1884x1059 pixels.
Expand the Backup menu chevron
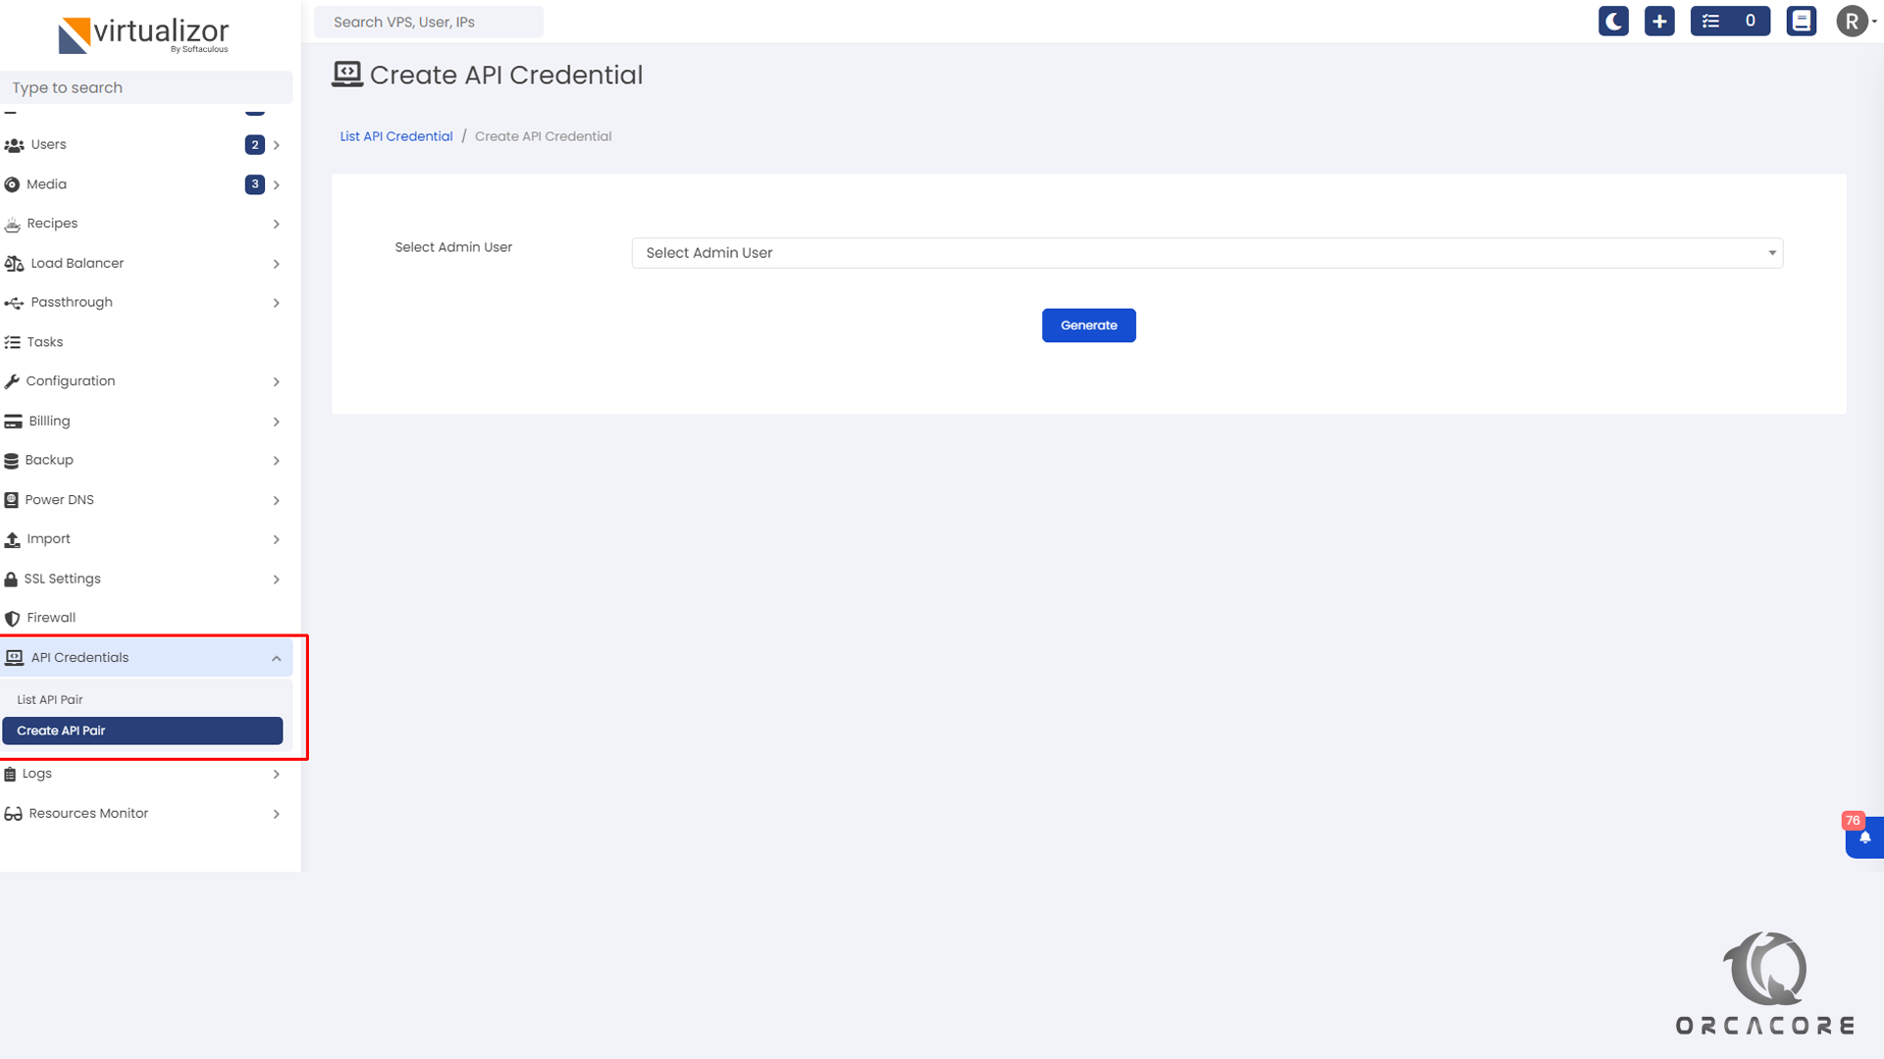[x=276, y=461]
